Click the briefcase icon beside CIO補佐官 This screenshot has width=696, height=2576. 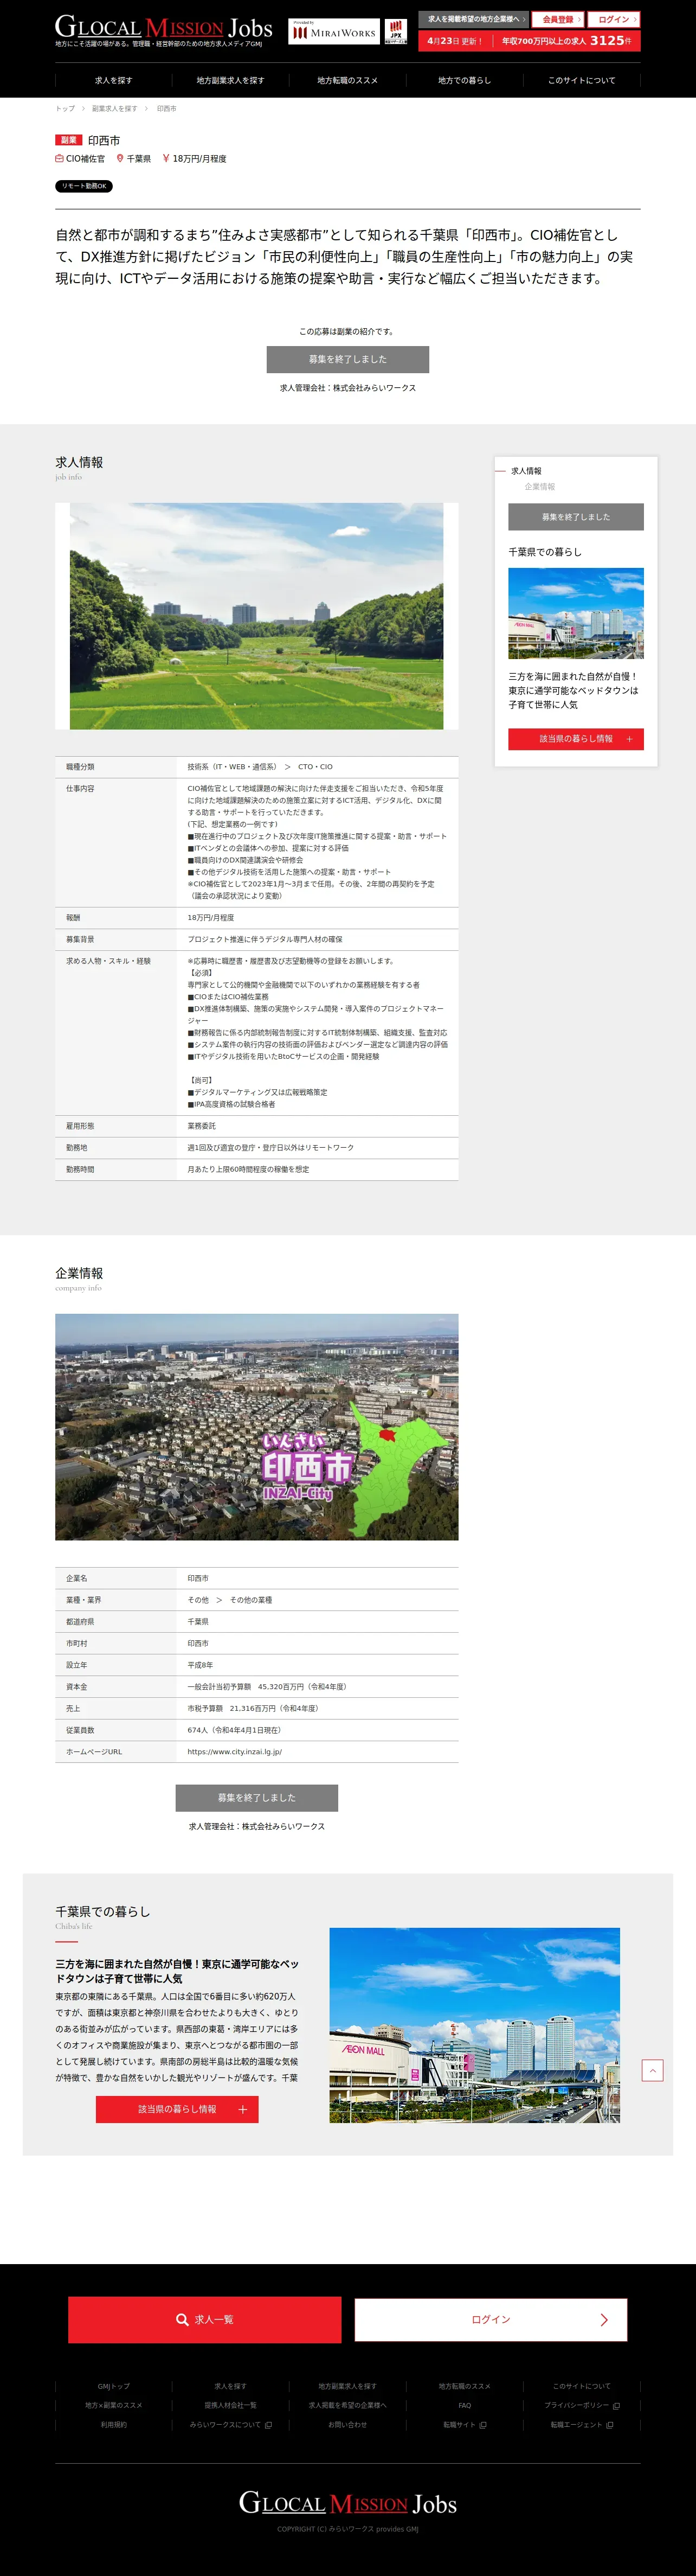[x=59, y=158]
